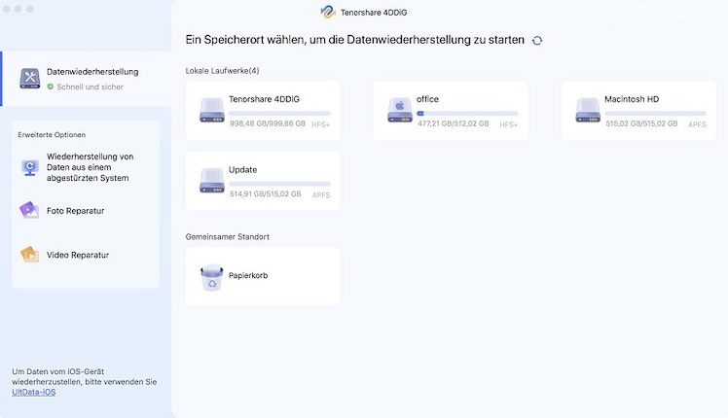728x418 pixels.
Task: Click the Tenorshare 4DDiG logo in title bar
Action: [328, 13]
